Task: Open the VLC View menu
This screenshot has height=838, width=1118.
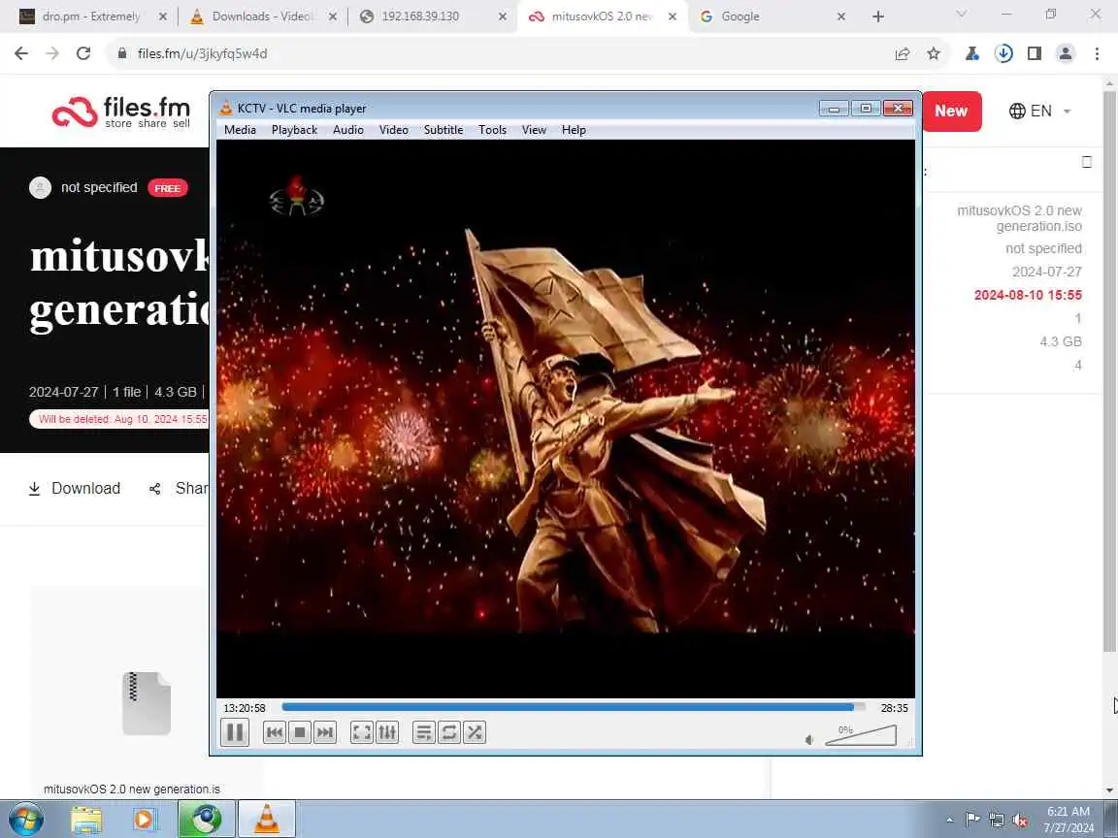Action: pos(534,130)
